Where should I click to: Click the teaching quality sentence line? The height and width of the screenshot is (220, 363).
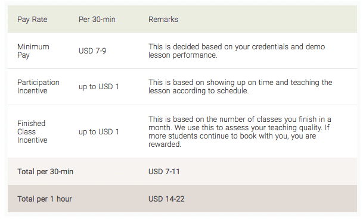(239, 127)
